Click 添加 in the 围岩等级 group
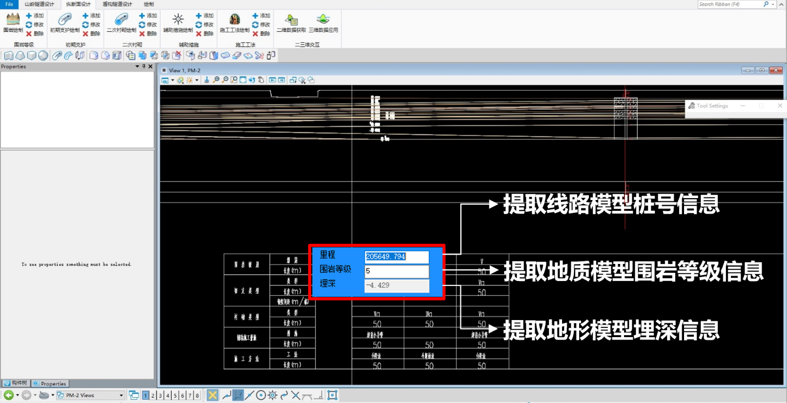787x403 pixels. (x=35, y=16)
